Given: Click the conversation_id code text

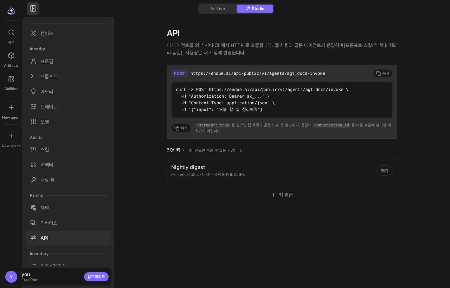Looking at the screenshot, I should pos(332,125).
